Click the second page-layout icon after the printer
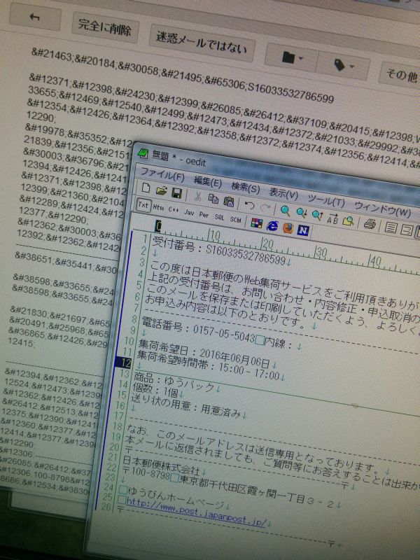 pyautogui.click(x=406, y=230)
